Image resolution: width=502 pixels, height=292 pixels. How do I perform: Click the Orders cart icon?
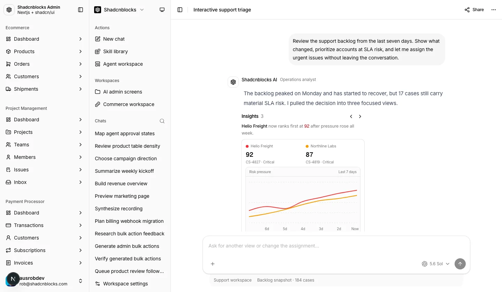tap(8, 64)
